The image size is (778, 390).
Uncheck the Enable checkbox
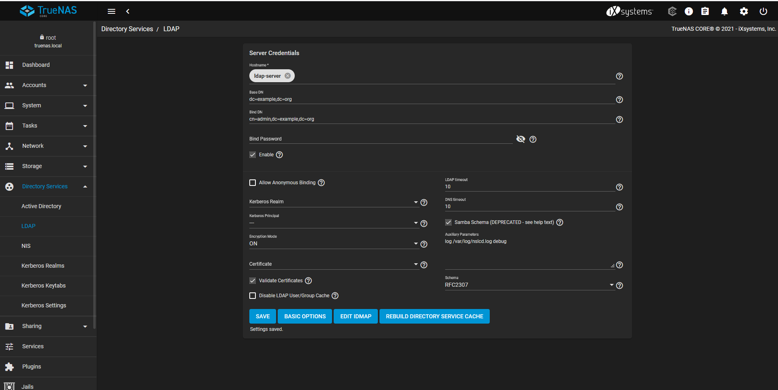point(253,155)
